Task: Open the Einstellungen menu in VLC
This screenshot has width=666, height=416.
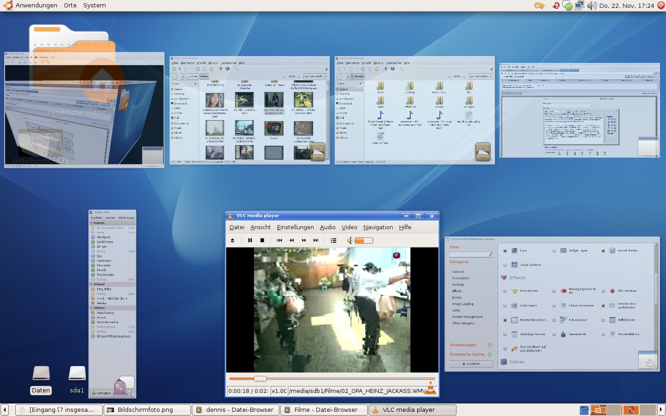Action: tap(295, 227)
